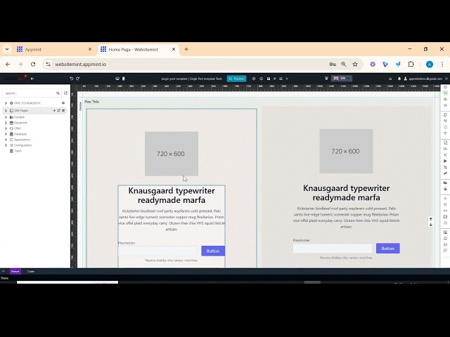Click the back arrow beside the app logo
The image size is (450, 337).
[32, 79]
